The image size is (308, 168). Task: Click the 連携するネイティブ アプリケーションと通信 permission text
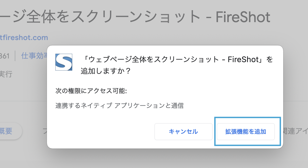point(119,106)
